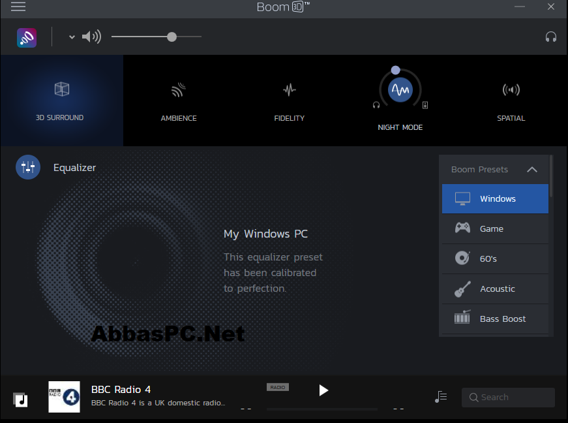Collapse the Boom Presets list
568x423 pixels.
tap(531, 169)
